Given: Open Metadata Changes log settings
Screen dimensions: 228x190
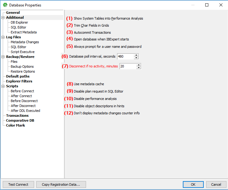Looking at the screenshot, I should [25, 42].
